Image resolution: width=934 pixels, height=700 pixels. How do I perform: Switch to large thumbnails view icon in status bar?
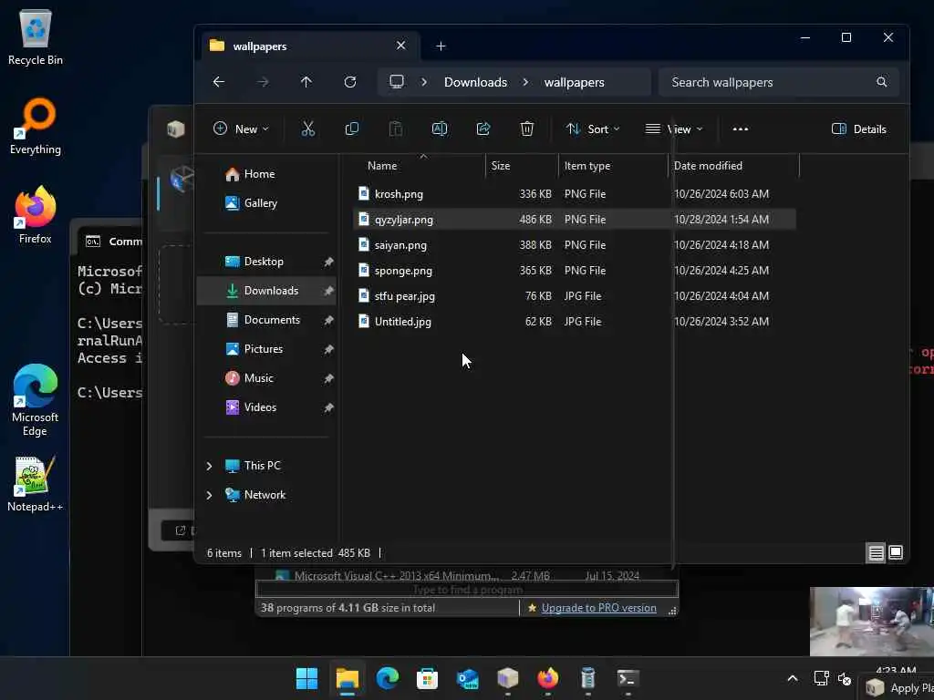(x=896, y=553)
